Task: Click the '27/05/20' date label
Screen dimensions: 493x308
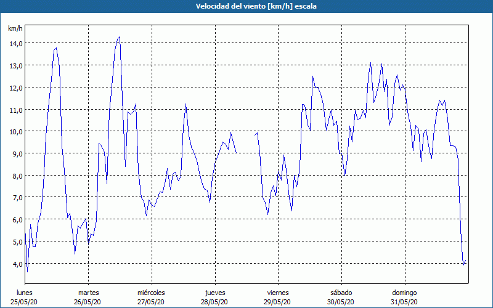Action: pos(151,302)
